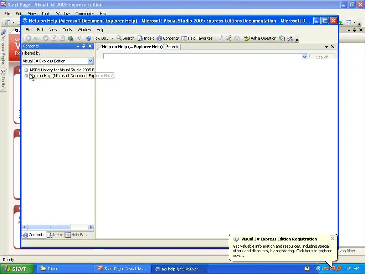Switch to the Help Fa... bottom tab

point(77,235)
